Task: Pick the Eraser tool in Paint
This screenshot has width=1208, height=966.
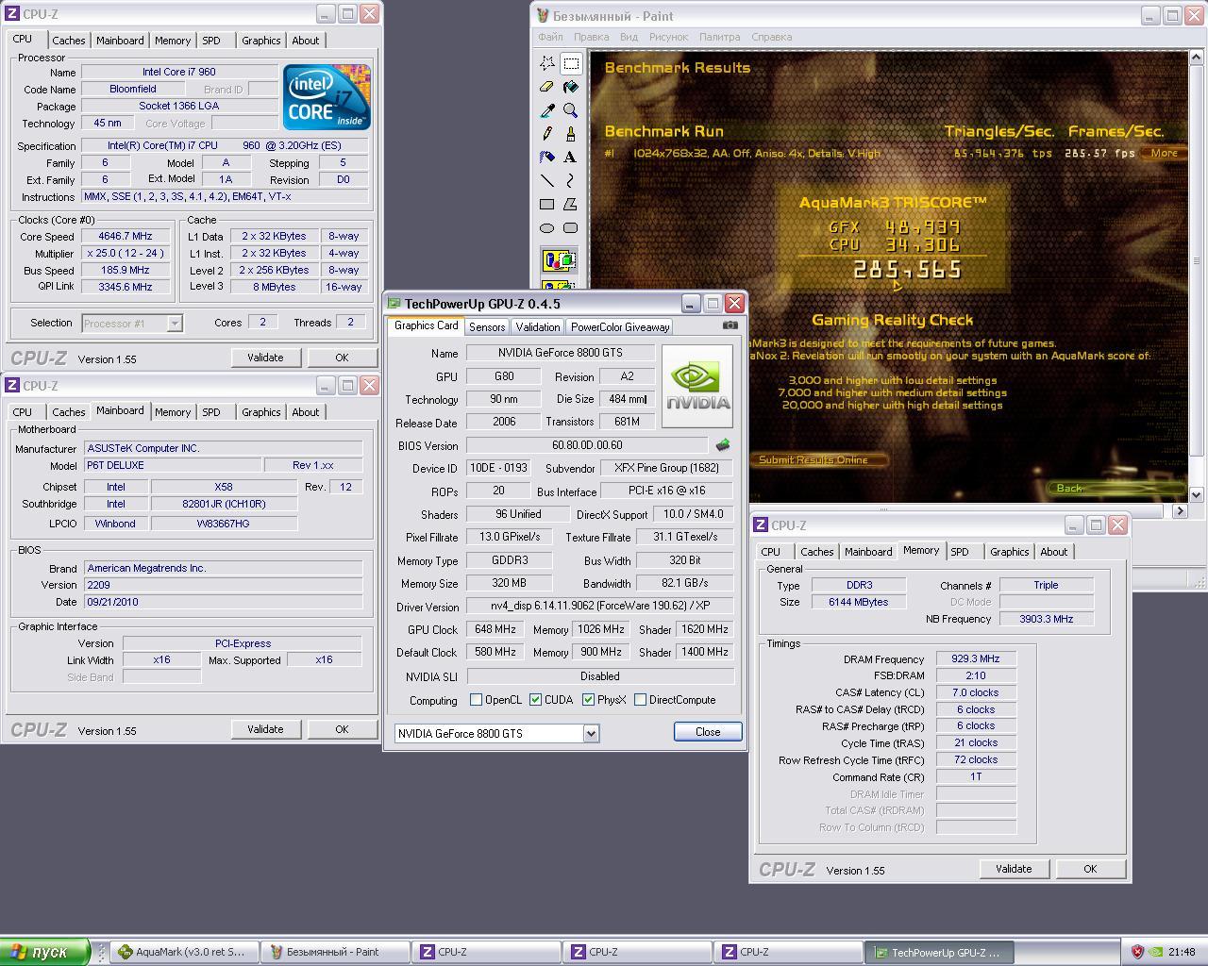Action: (x=547, y=87)
